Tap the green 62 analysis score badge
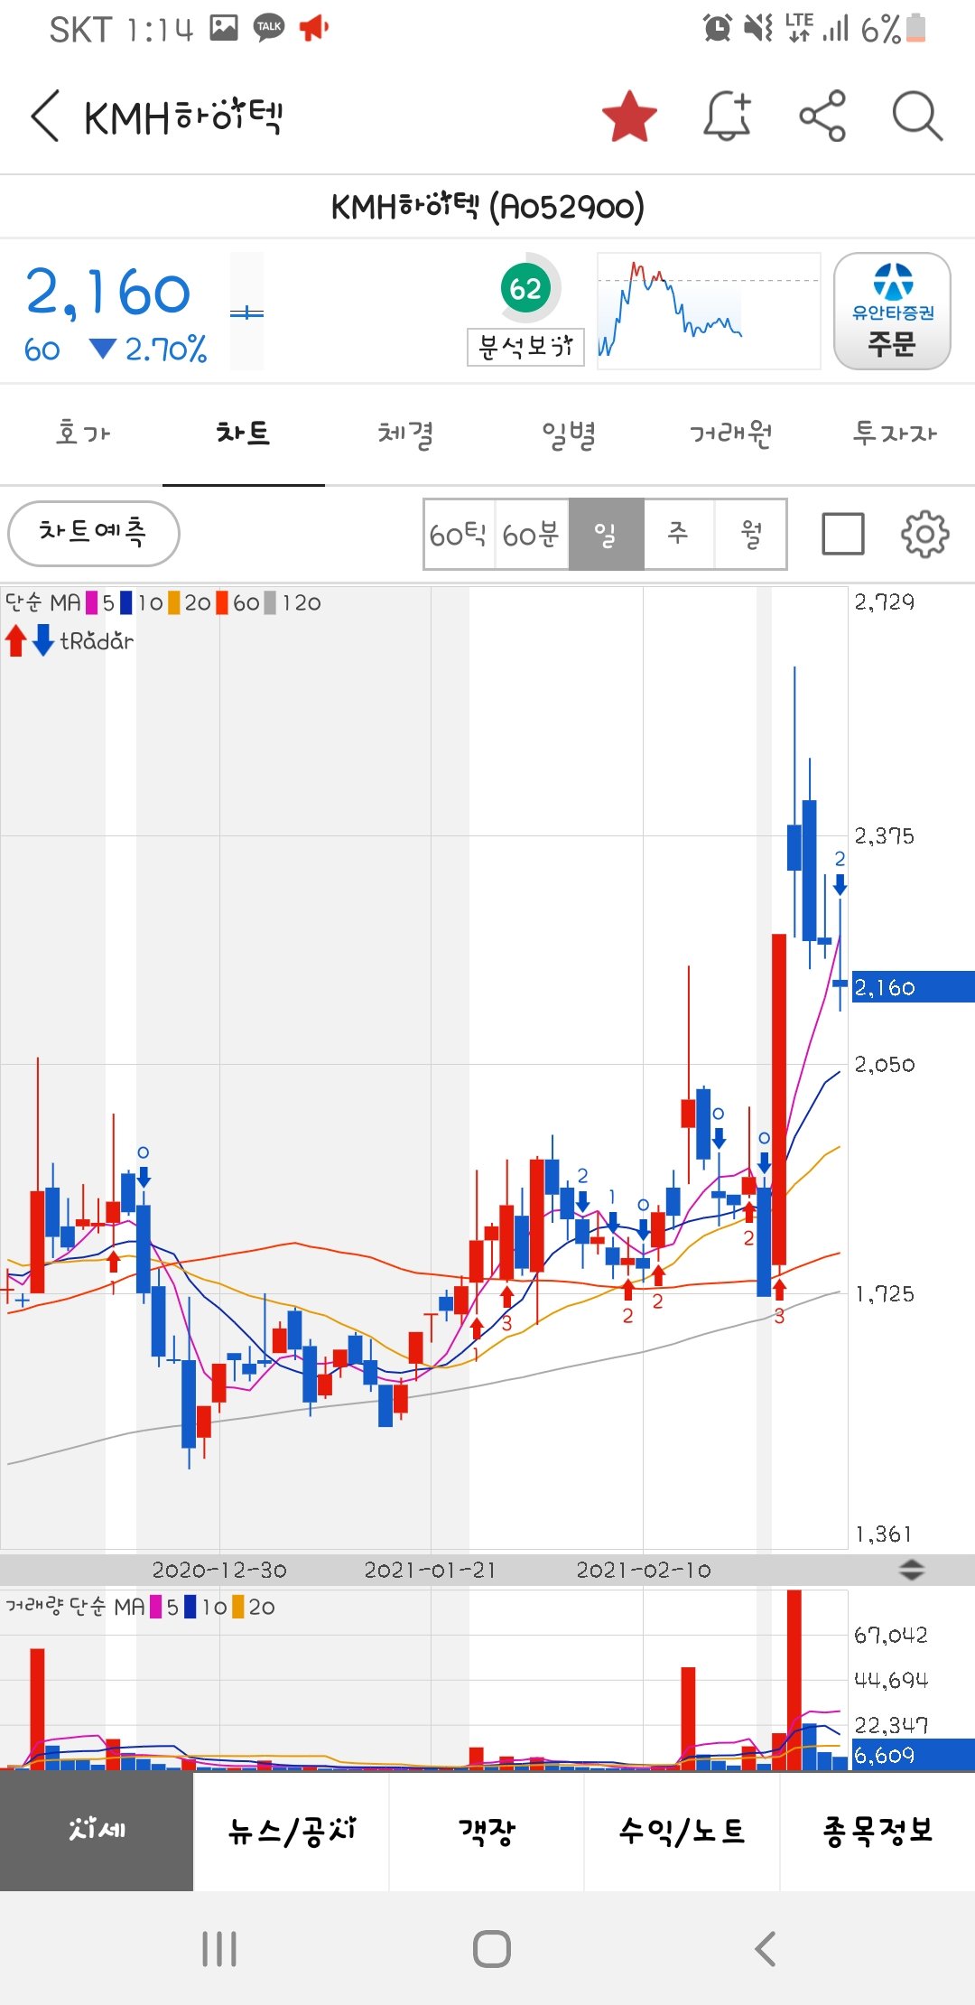 (x=525, y=289)
